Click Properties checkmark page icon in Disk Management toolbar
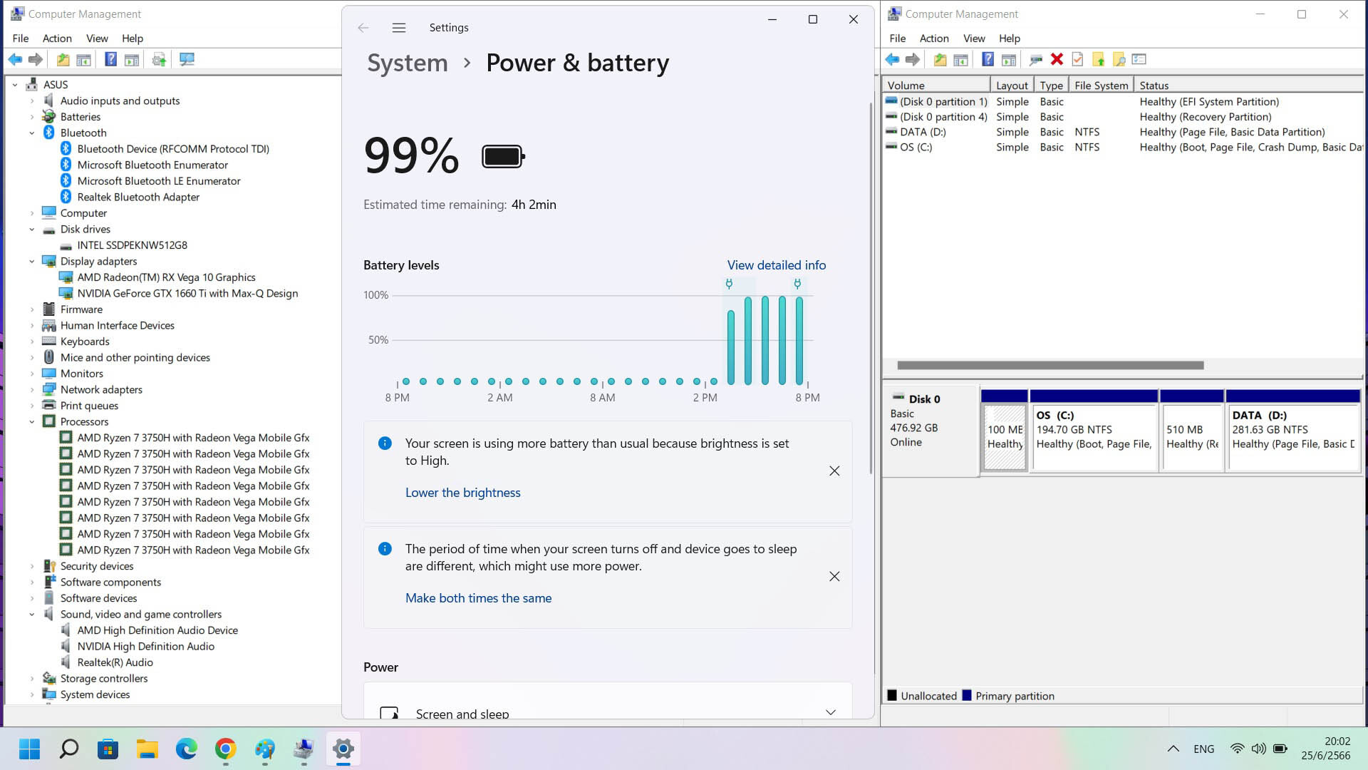This screenshot has height=770, width=1368. pyautogui.click(x=1077, y=60)
